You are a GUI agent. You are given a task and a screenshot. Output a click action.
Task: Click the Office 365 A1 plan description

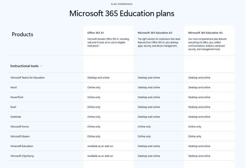click(x=108, y=42)
